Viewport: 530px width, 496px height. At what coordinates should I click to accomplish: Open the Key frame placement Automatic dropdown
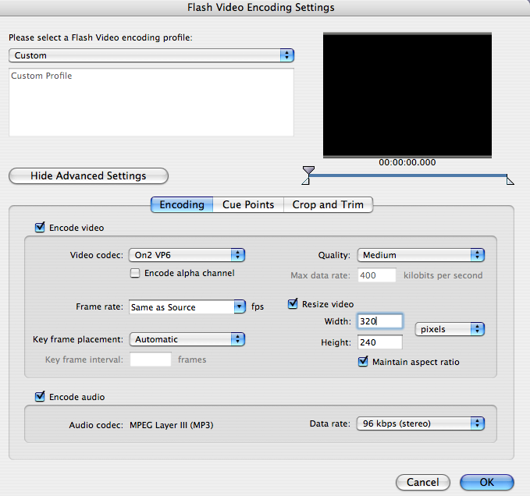click(187, 339)
